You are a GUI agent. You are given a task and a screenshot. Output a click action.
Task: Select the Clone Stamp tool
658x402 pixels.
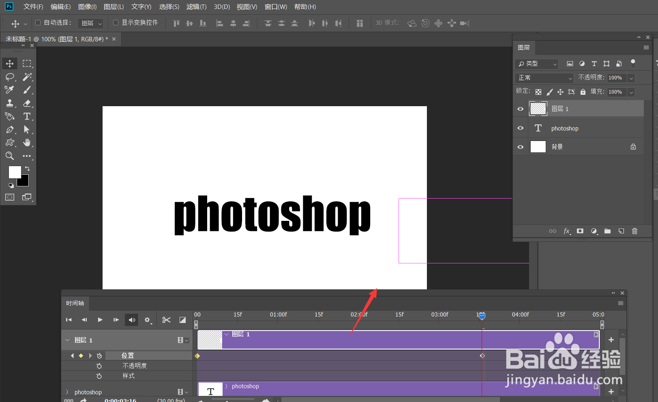(10, 103)
